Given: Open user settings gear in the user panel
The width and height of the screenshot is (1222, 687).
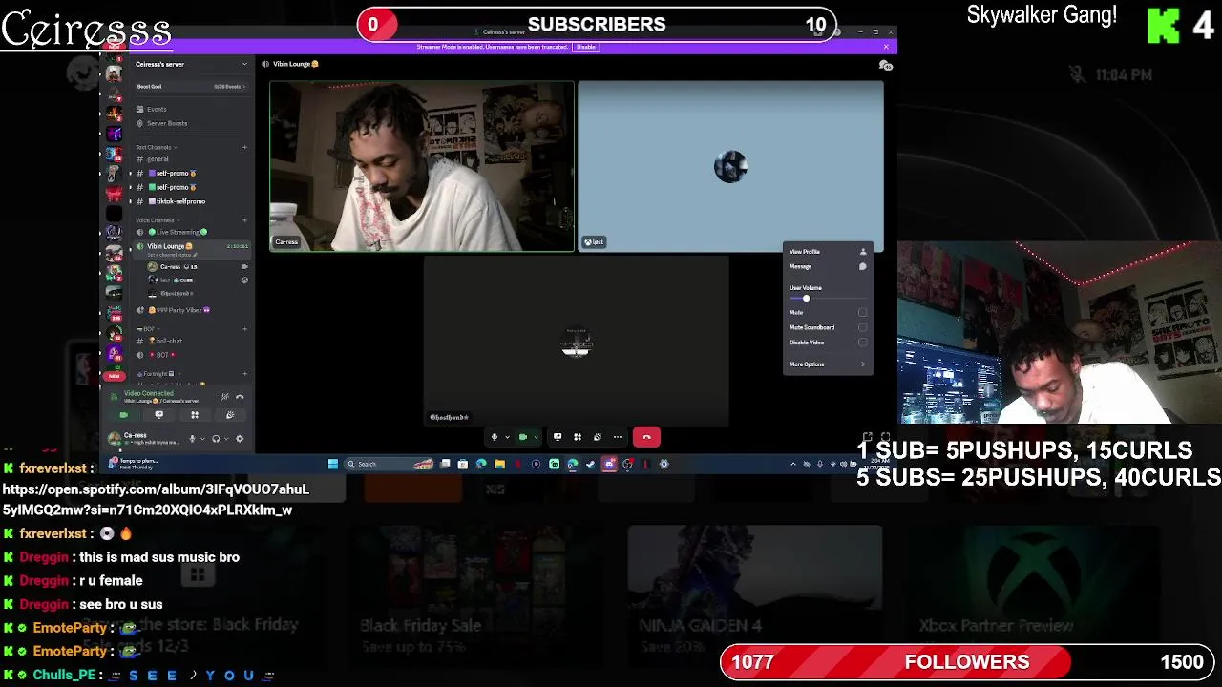Looking at the screenshot, I should point(240,439).
